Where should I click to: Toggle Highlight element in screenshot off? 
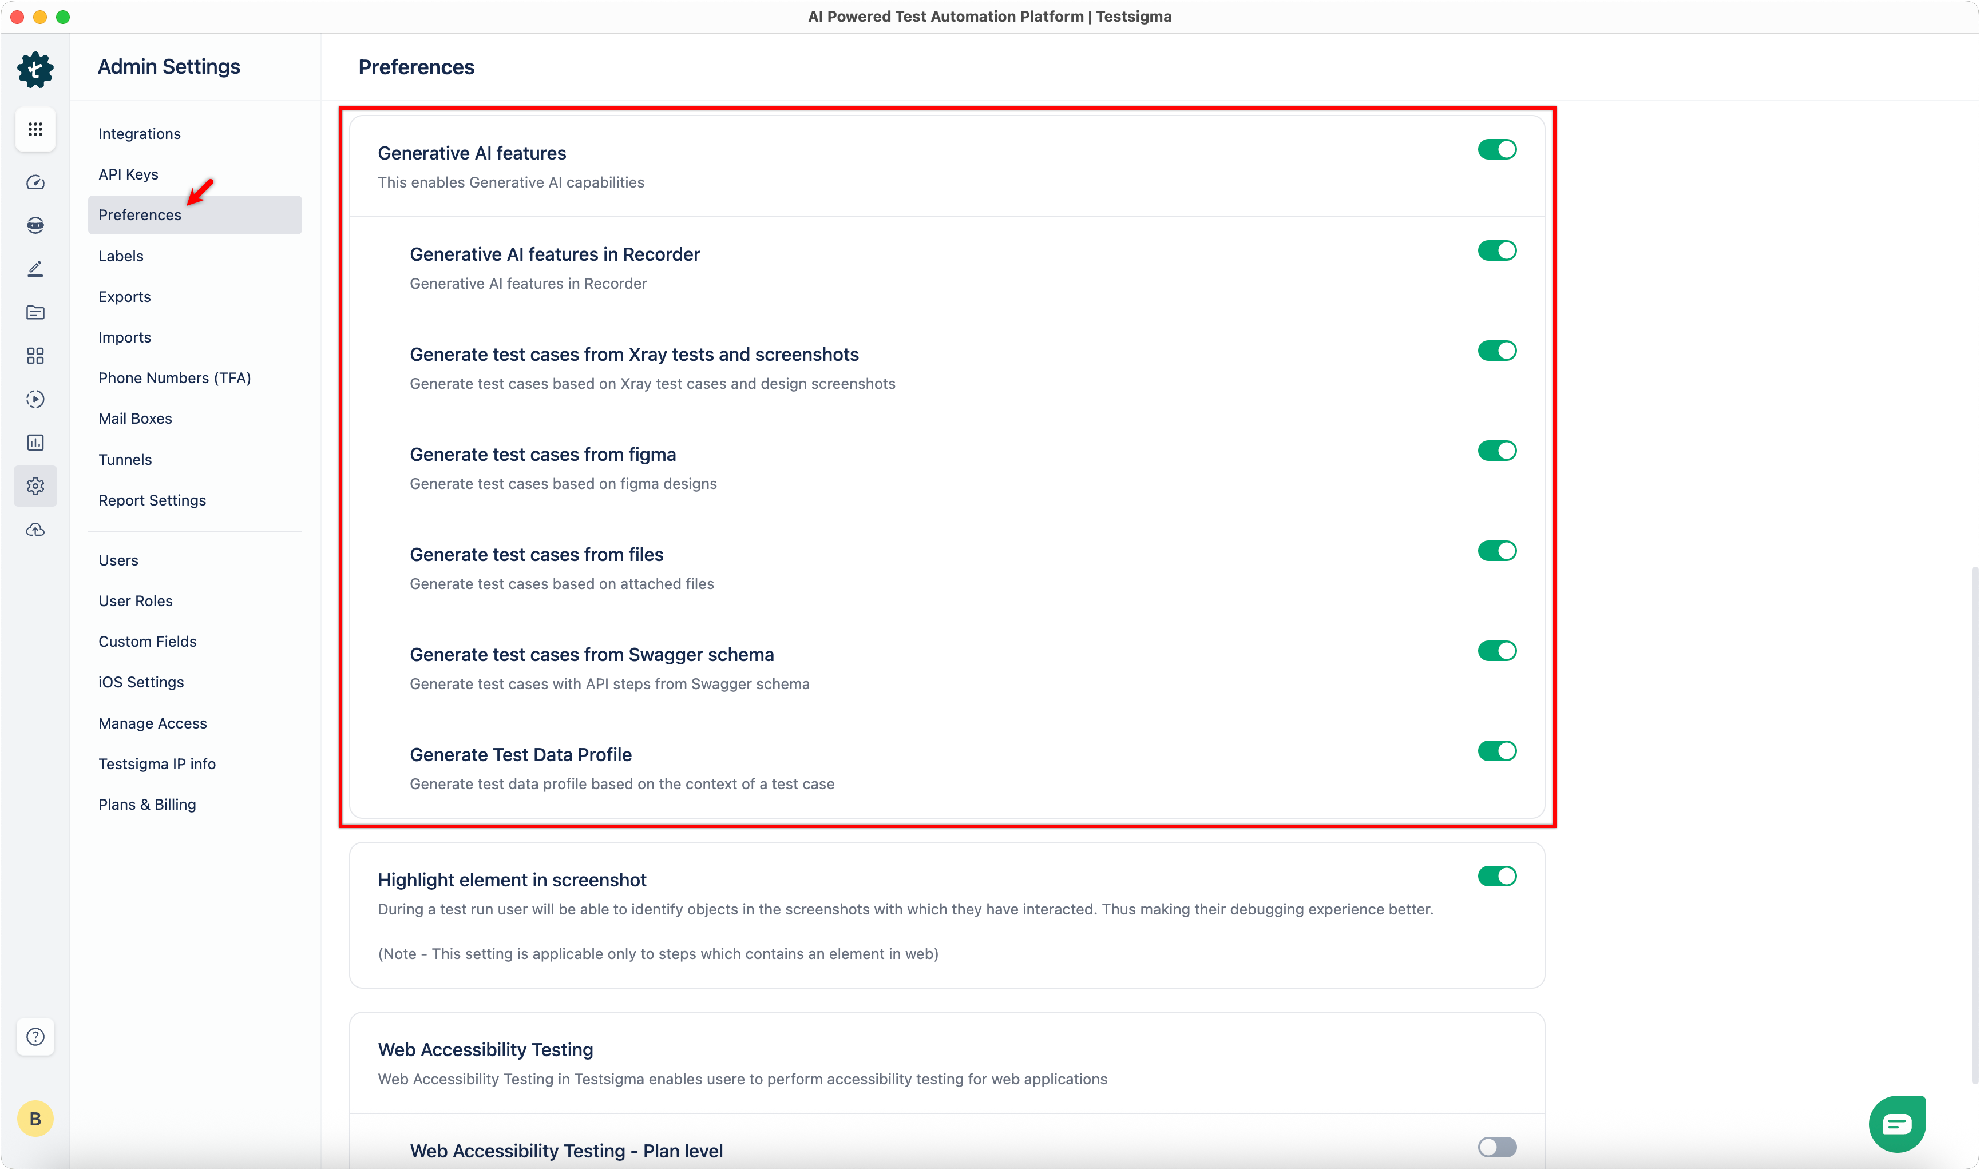(1496, 876)
